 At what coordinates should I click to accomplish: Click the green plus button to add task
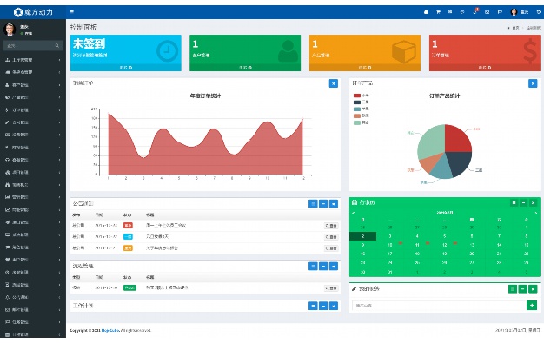pos(532,306)
